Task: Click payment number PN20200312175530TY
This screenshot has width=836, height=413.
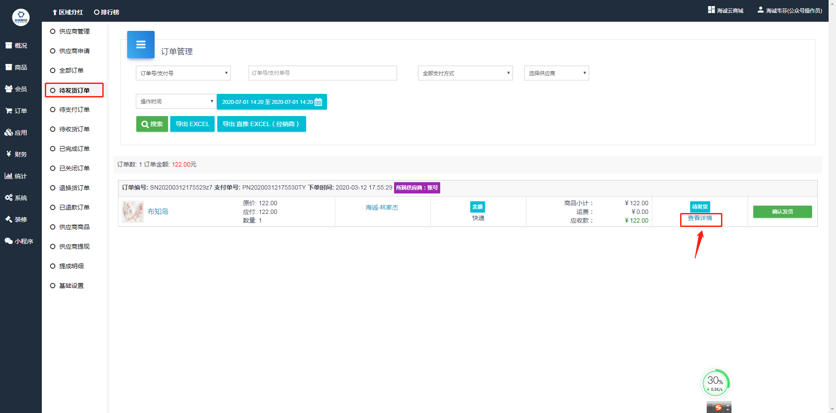Action: [274, 188]
